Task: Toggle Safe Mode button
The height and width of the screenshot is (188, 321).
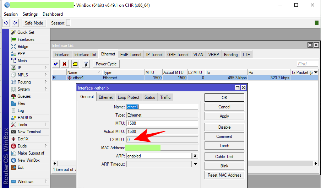Action: [34, 23]
